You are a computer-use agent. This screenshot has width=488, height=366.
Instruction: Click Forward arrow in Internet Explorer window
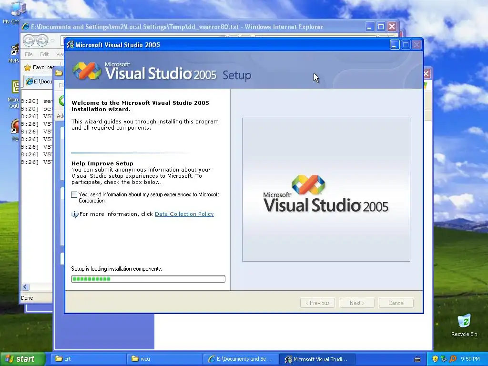(42, 41)
